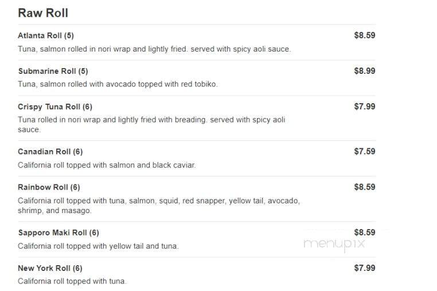Screen dimensions: 437x291
Task: Click the menupix watermark logo
Action: pos(334,245)
